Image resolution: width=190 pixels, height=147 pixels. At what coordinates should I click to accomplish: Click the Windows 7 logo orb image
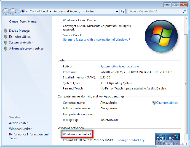(161, 36)
